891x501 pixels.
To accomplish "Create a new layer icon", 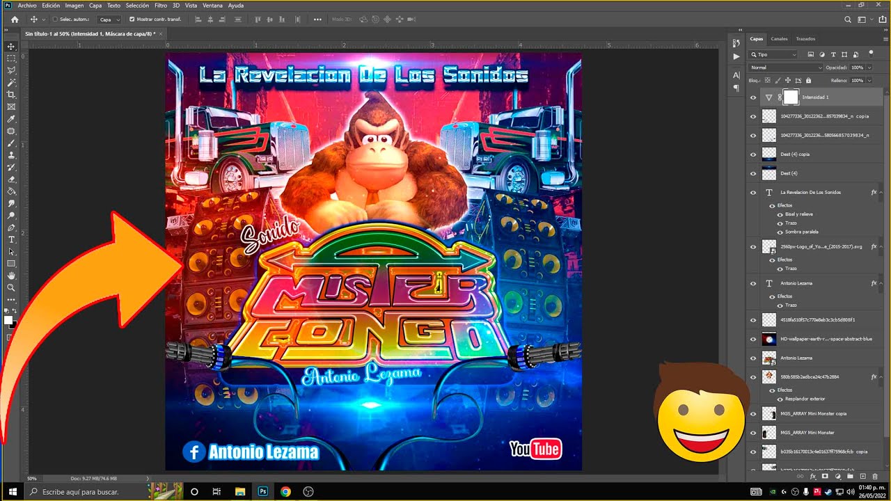I will coord(862,477).
